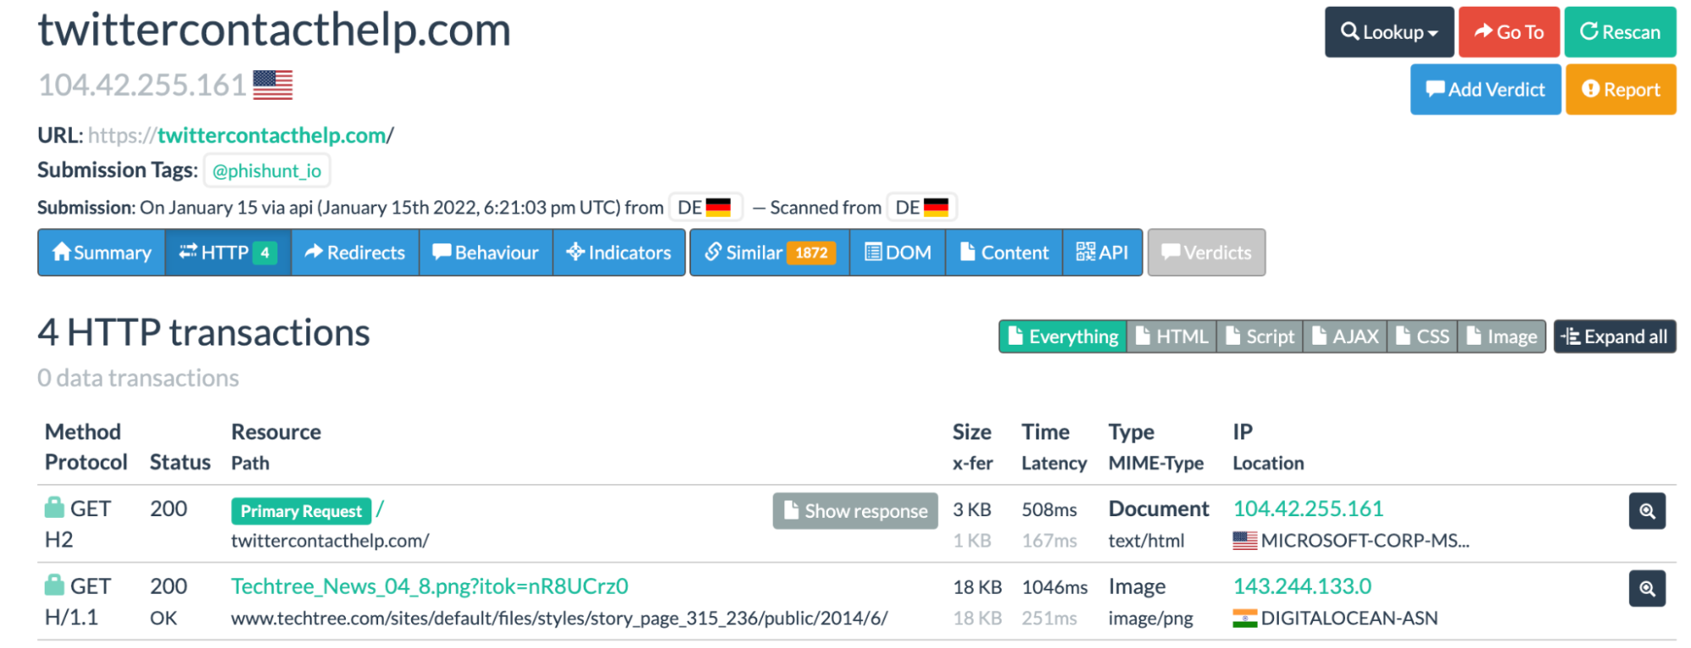Click the DE submission-from country badge

tap(705, 207)
